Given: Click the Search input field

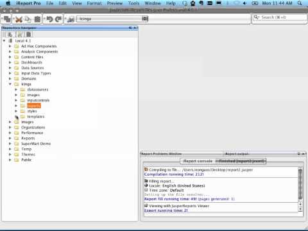Looking at the screenshot, I should point(280,17).
